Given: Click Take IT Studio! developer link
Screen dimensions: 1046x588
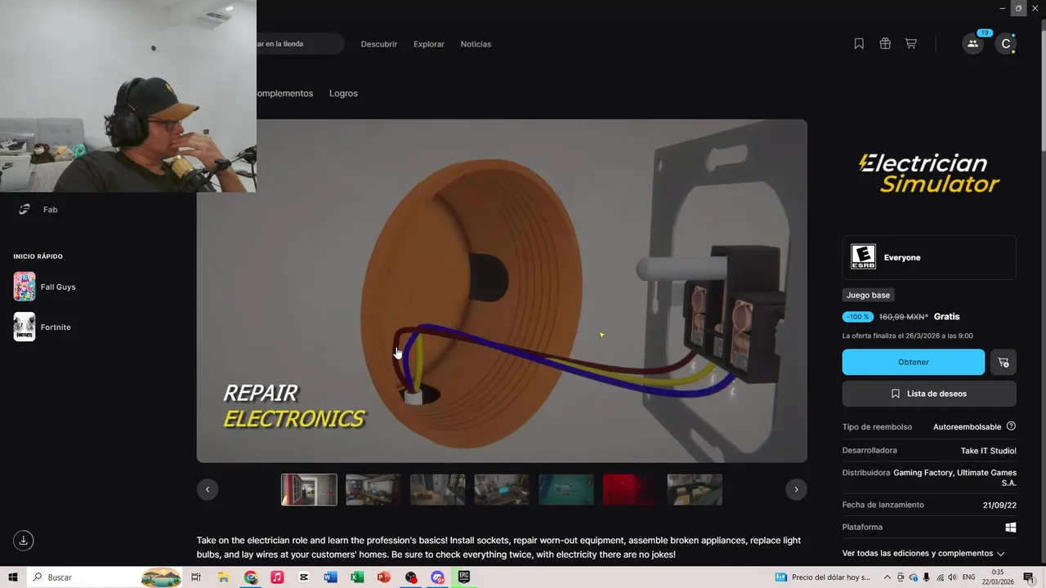Looking at the screenshot, I should (989, 451).
